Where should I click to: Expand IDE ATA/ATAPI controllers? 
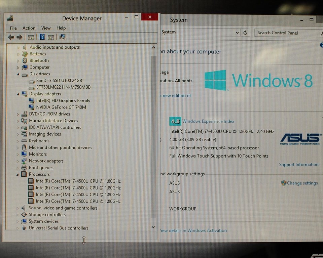click(18, 128)
